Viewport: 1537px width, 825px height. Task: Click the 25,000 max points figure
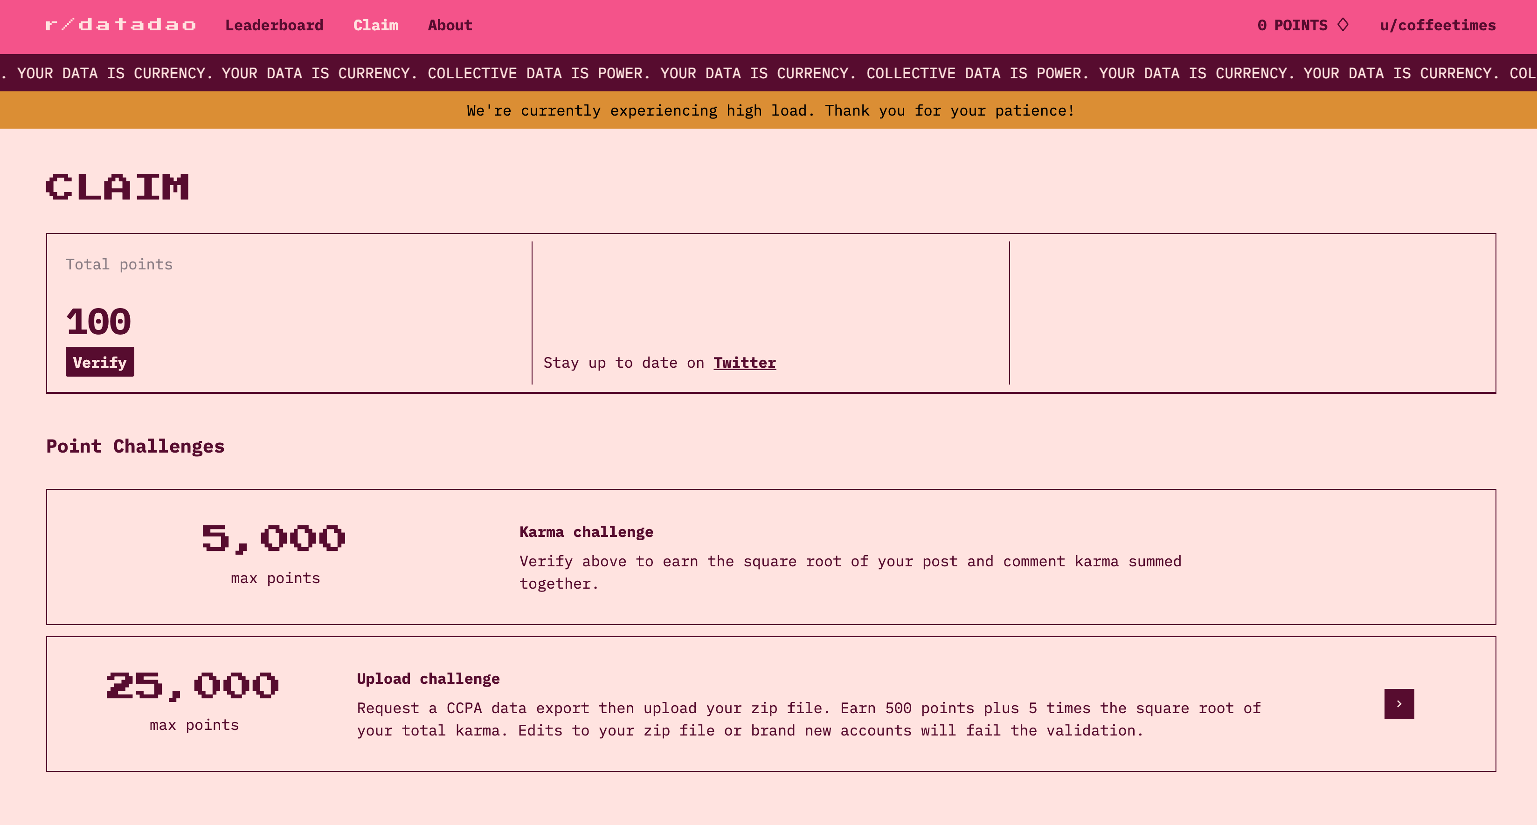click(193, 685)
